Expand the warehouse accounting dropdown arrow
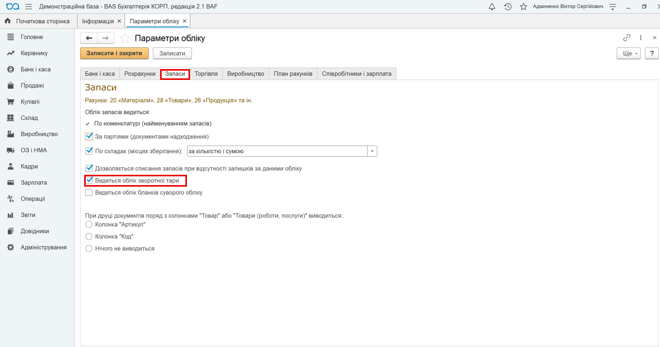The width and height of the screenshot is (660, 347). 372,151
